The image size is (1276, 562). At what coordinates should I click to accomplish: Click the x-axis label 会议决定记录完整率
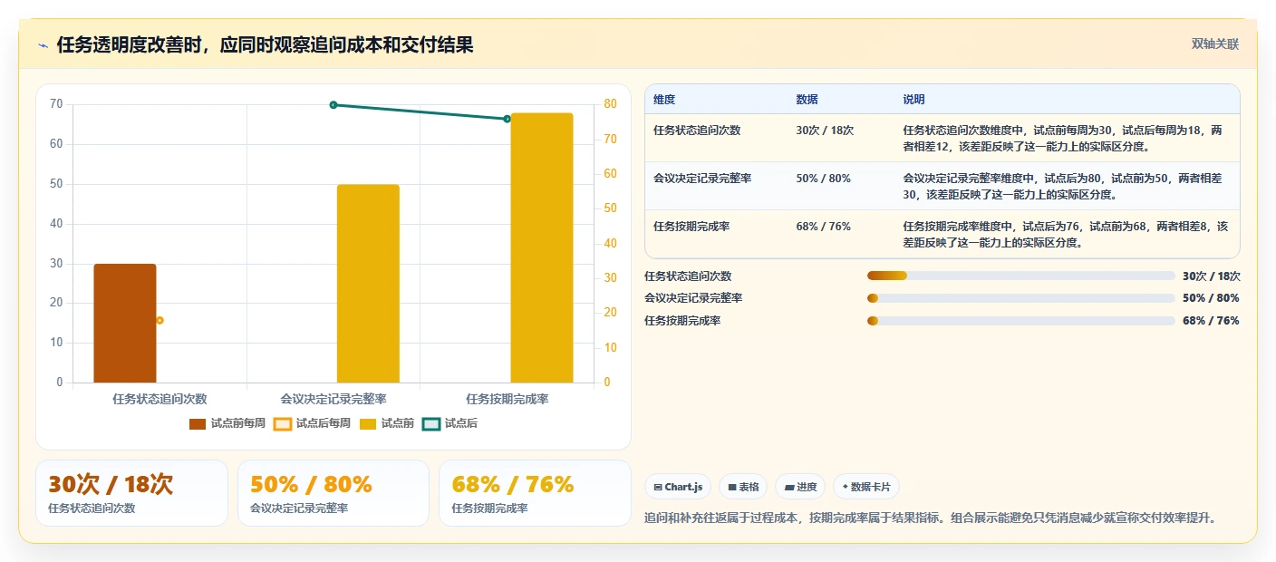coord(333,399)
